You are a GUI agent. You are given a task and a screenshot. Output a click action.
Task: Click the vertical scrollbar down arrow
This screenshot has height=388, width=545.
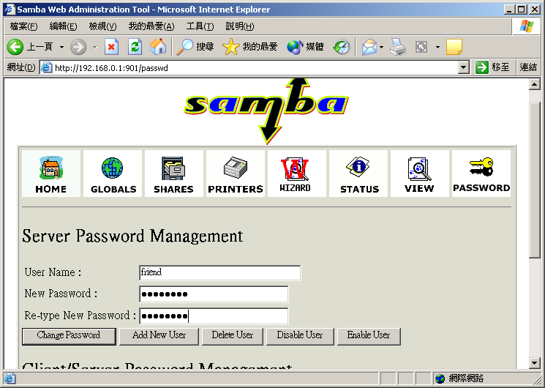coord(534,362)
